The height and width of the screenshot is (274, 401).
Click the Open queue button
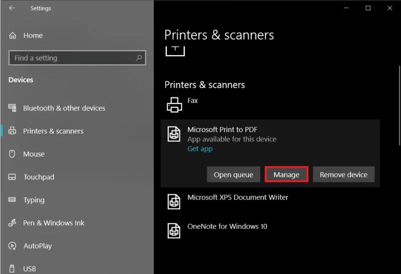[234, 175]
